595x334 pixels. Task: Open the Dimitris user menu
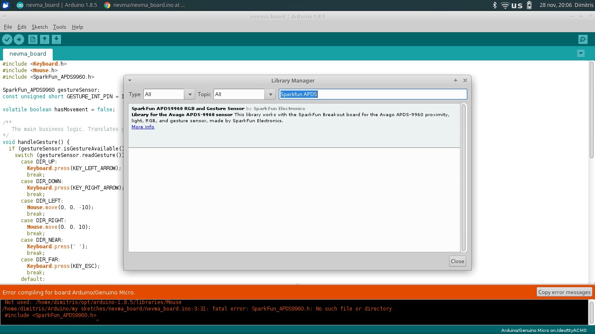click(583, 5)
